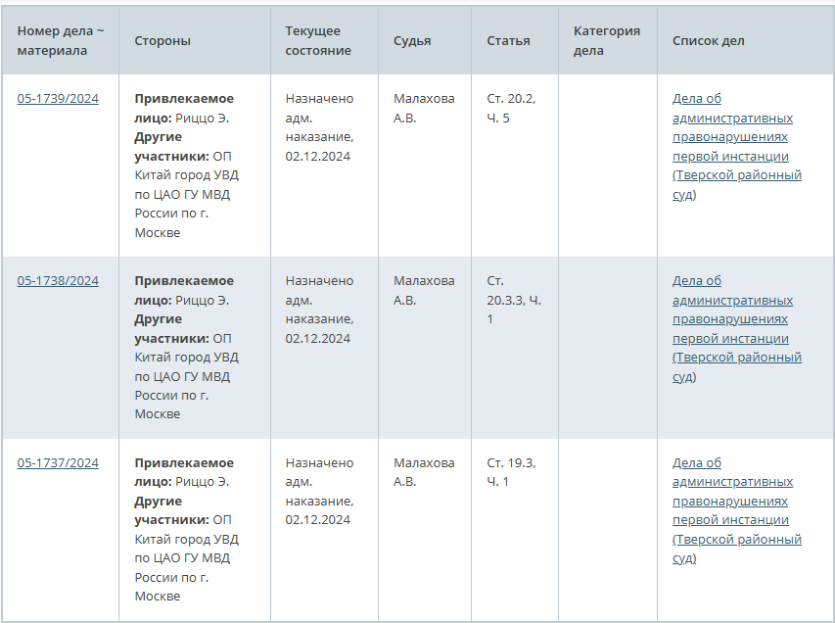
Task: Open the list link in the 05-1738/2024 row
Action: pyautogui.click(x=736, y=328)
